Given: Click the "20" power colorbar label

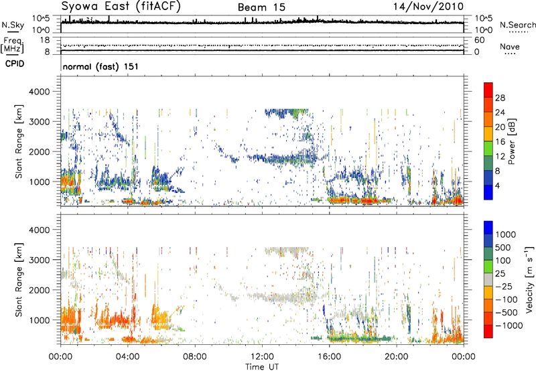Looking at the screenshot, I should pyautogui.click(x=500, y=127).
